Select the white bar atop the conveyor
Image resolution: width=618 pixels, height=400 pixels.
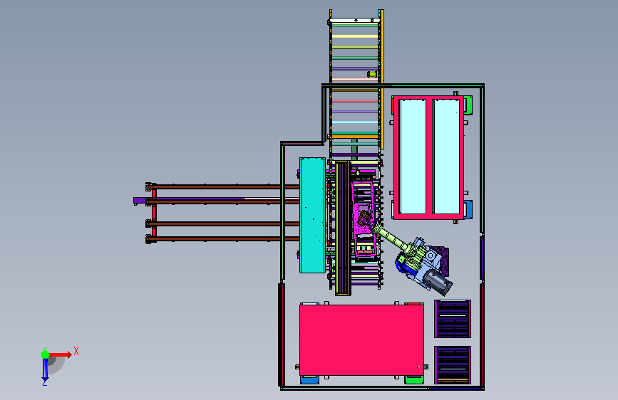(354, 20)
